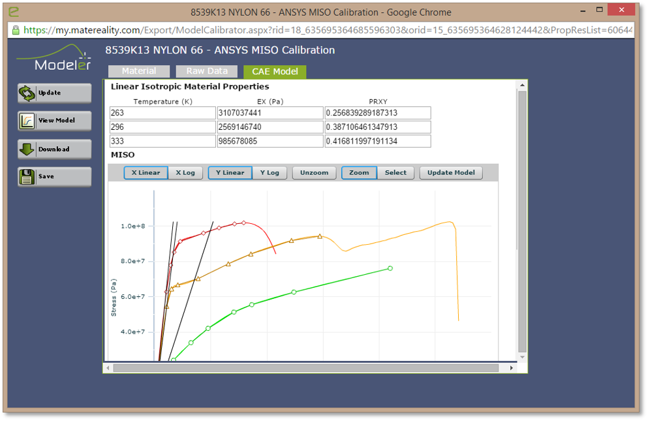648x421 pixels.
Task: Edit temperature field 263
Action: pos(162,113)
